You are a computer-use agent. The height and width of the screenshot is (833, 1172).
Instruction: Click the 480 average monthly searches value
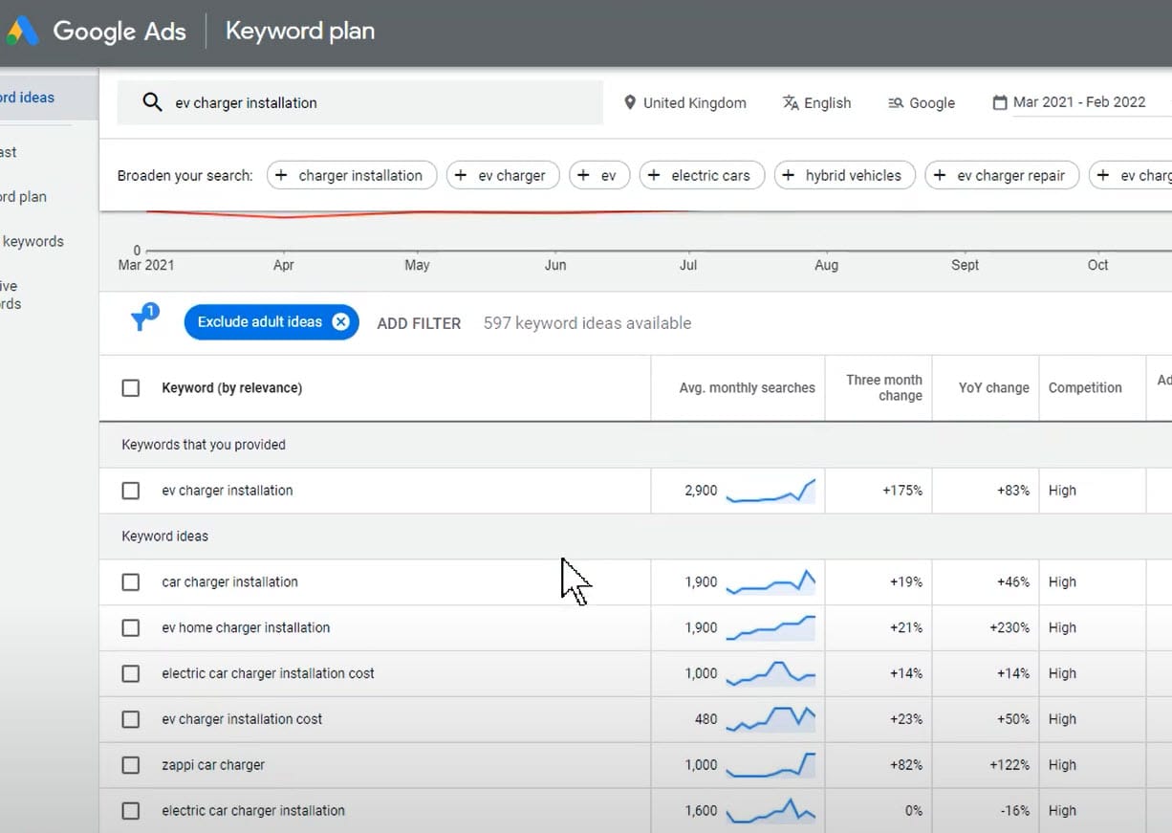(706, 719)
